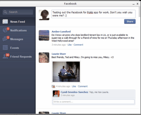Click the news feed vertical scrollbar
Viewport: 141px width, 115px height.
(x=139, y=12)
